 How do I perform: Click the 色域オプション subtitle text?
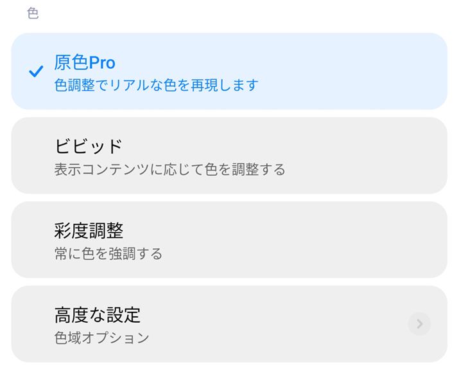(101, 338)
